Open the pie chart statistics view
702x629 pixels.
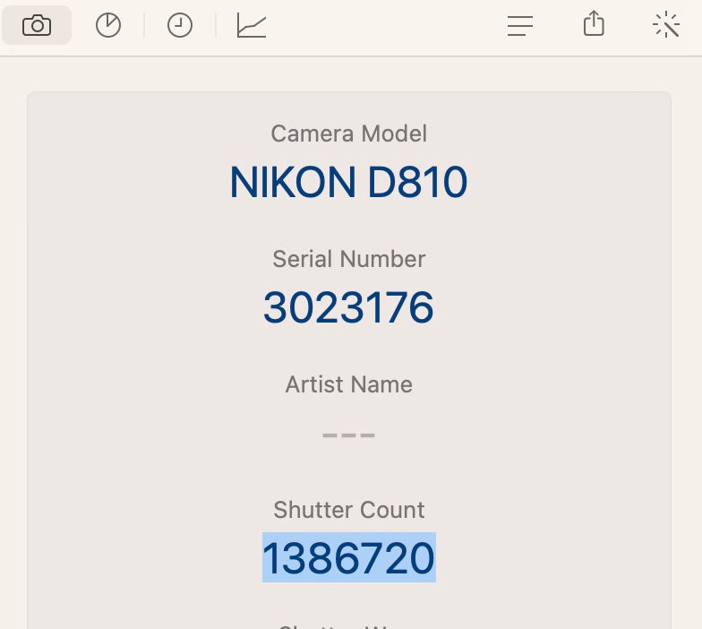pos(108,25)
